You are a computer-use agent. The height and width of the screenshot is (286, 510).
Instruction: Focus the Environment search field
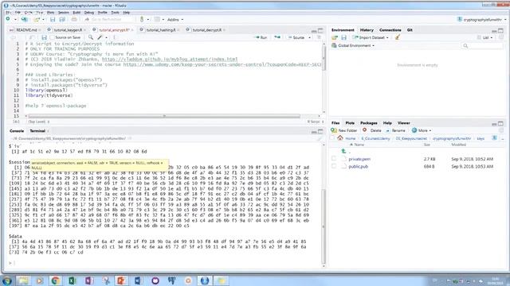[482, 46]
